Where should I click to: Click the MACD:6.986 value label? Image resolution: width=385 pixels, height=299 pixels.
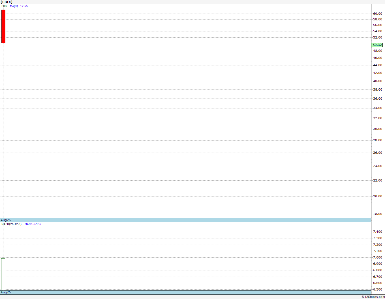33,224
